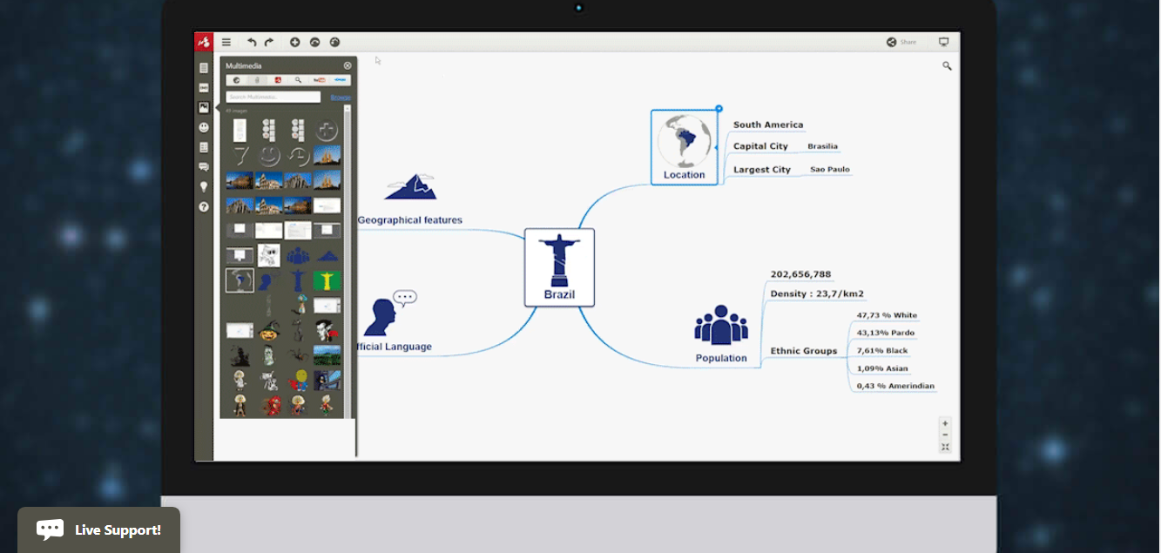The height and width of the screenshot is (553, 1161).
Task: Click the people group Population image
Action: click(721, 325)
